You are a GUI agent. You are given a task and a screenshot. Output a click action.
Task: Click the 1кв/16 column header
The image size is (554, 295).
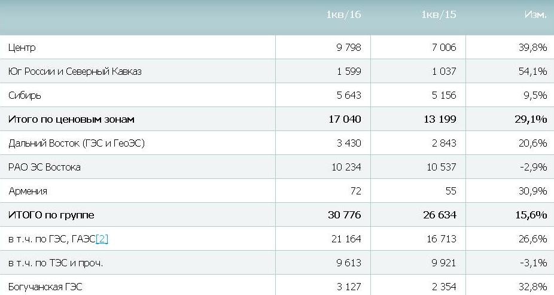[343, 15]
